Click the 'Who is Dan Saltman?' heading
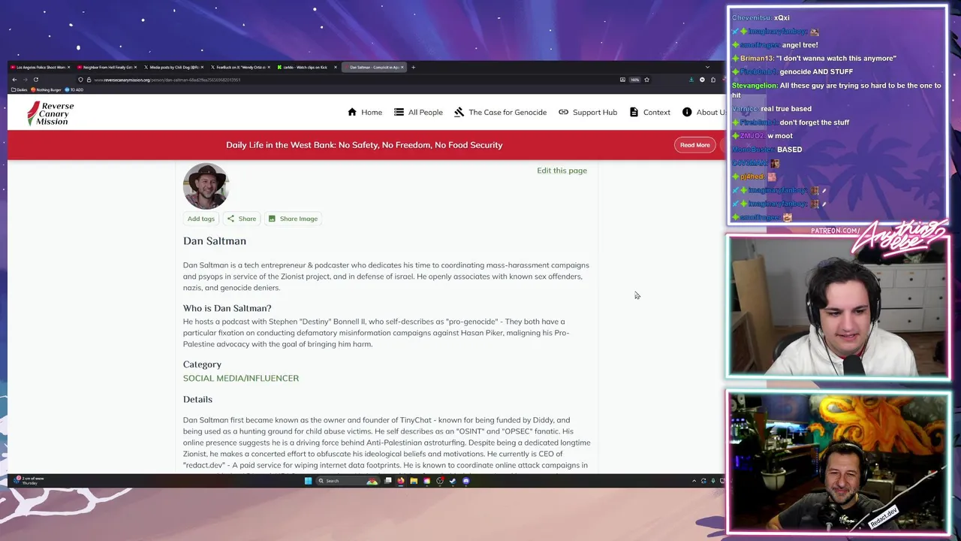The height and width of the screenshot is (541, 961). click(x=227, y=308)
